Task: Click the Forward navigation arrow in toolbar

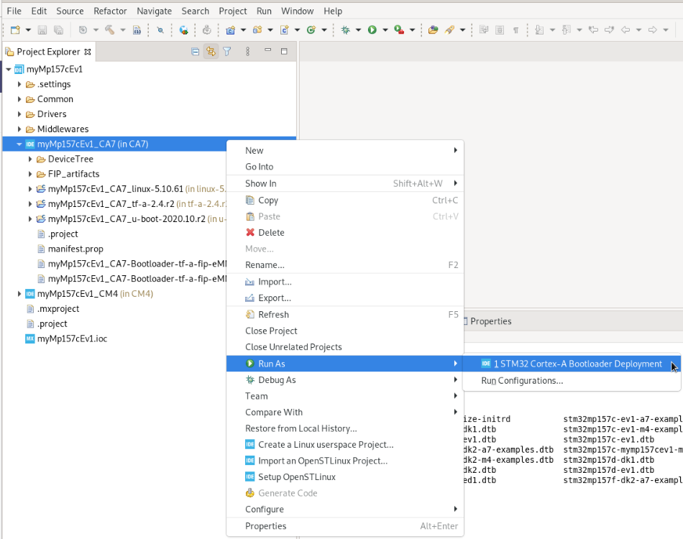Action: click(x=653, y=29)
